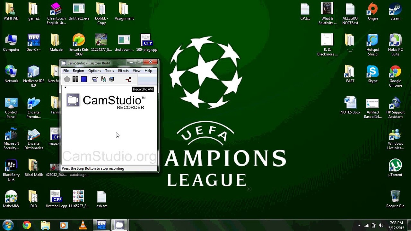Select the NOTES.docx Word document
The image size is (411, 231).
(350, 106)
